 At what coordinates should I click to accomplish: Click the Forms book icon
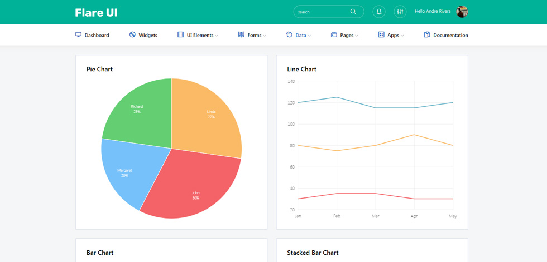[241, 34]
